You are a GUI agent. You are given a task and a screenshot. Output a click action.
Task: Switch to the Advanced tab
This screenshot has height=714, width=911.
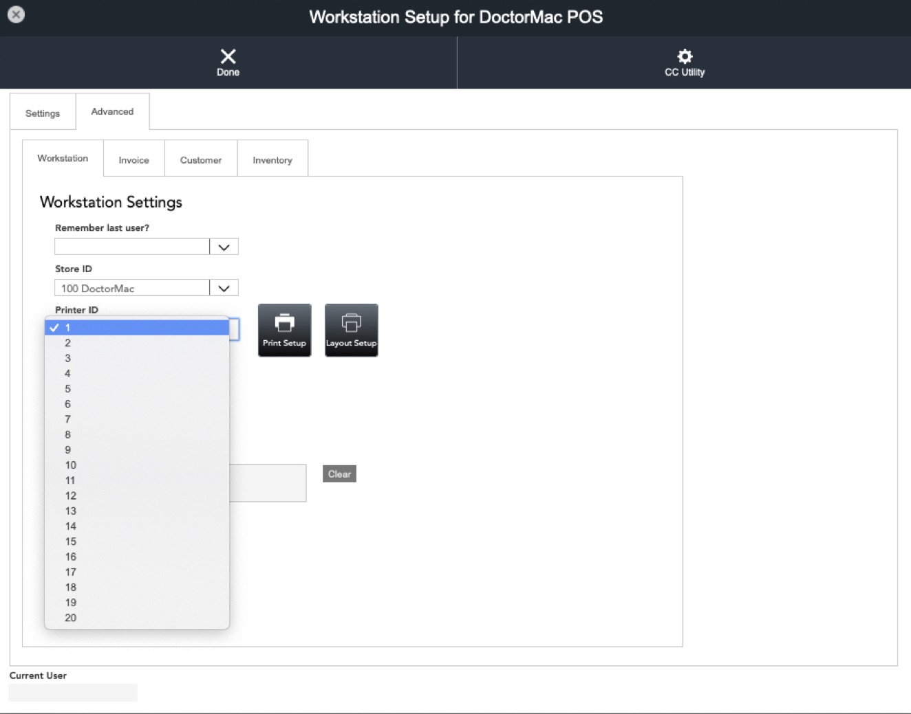(112, 111)
